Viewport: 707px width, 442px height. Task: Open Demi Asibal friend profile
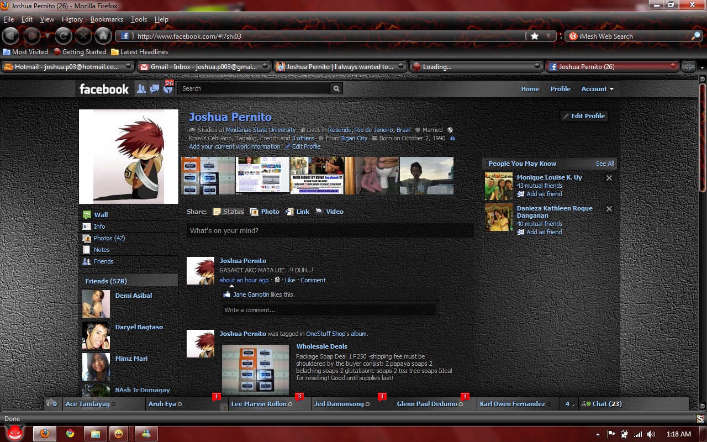(133, 296)
